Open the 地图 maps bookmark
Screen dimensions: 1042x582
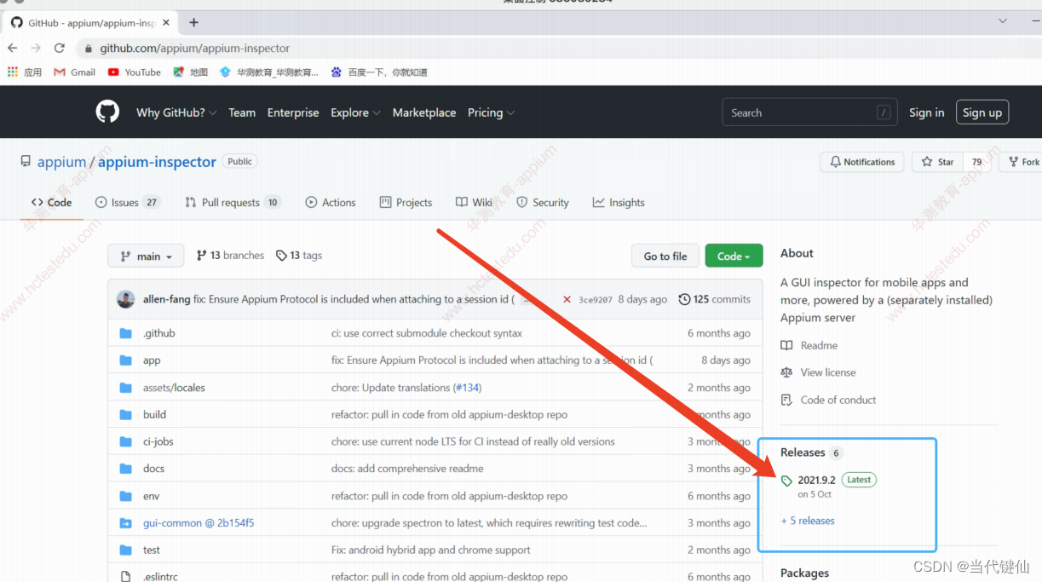191,72
